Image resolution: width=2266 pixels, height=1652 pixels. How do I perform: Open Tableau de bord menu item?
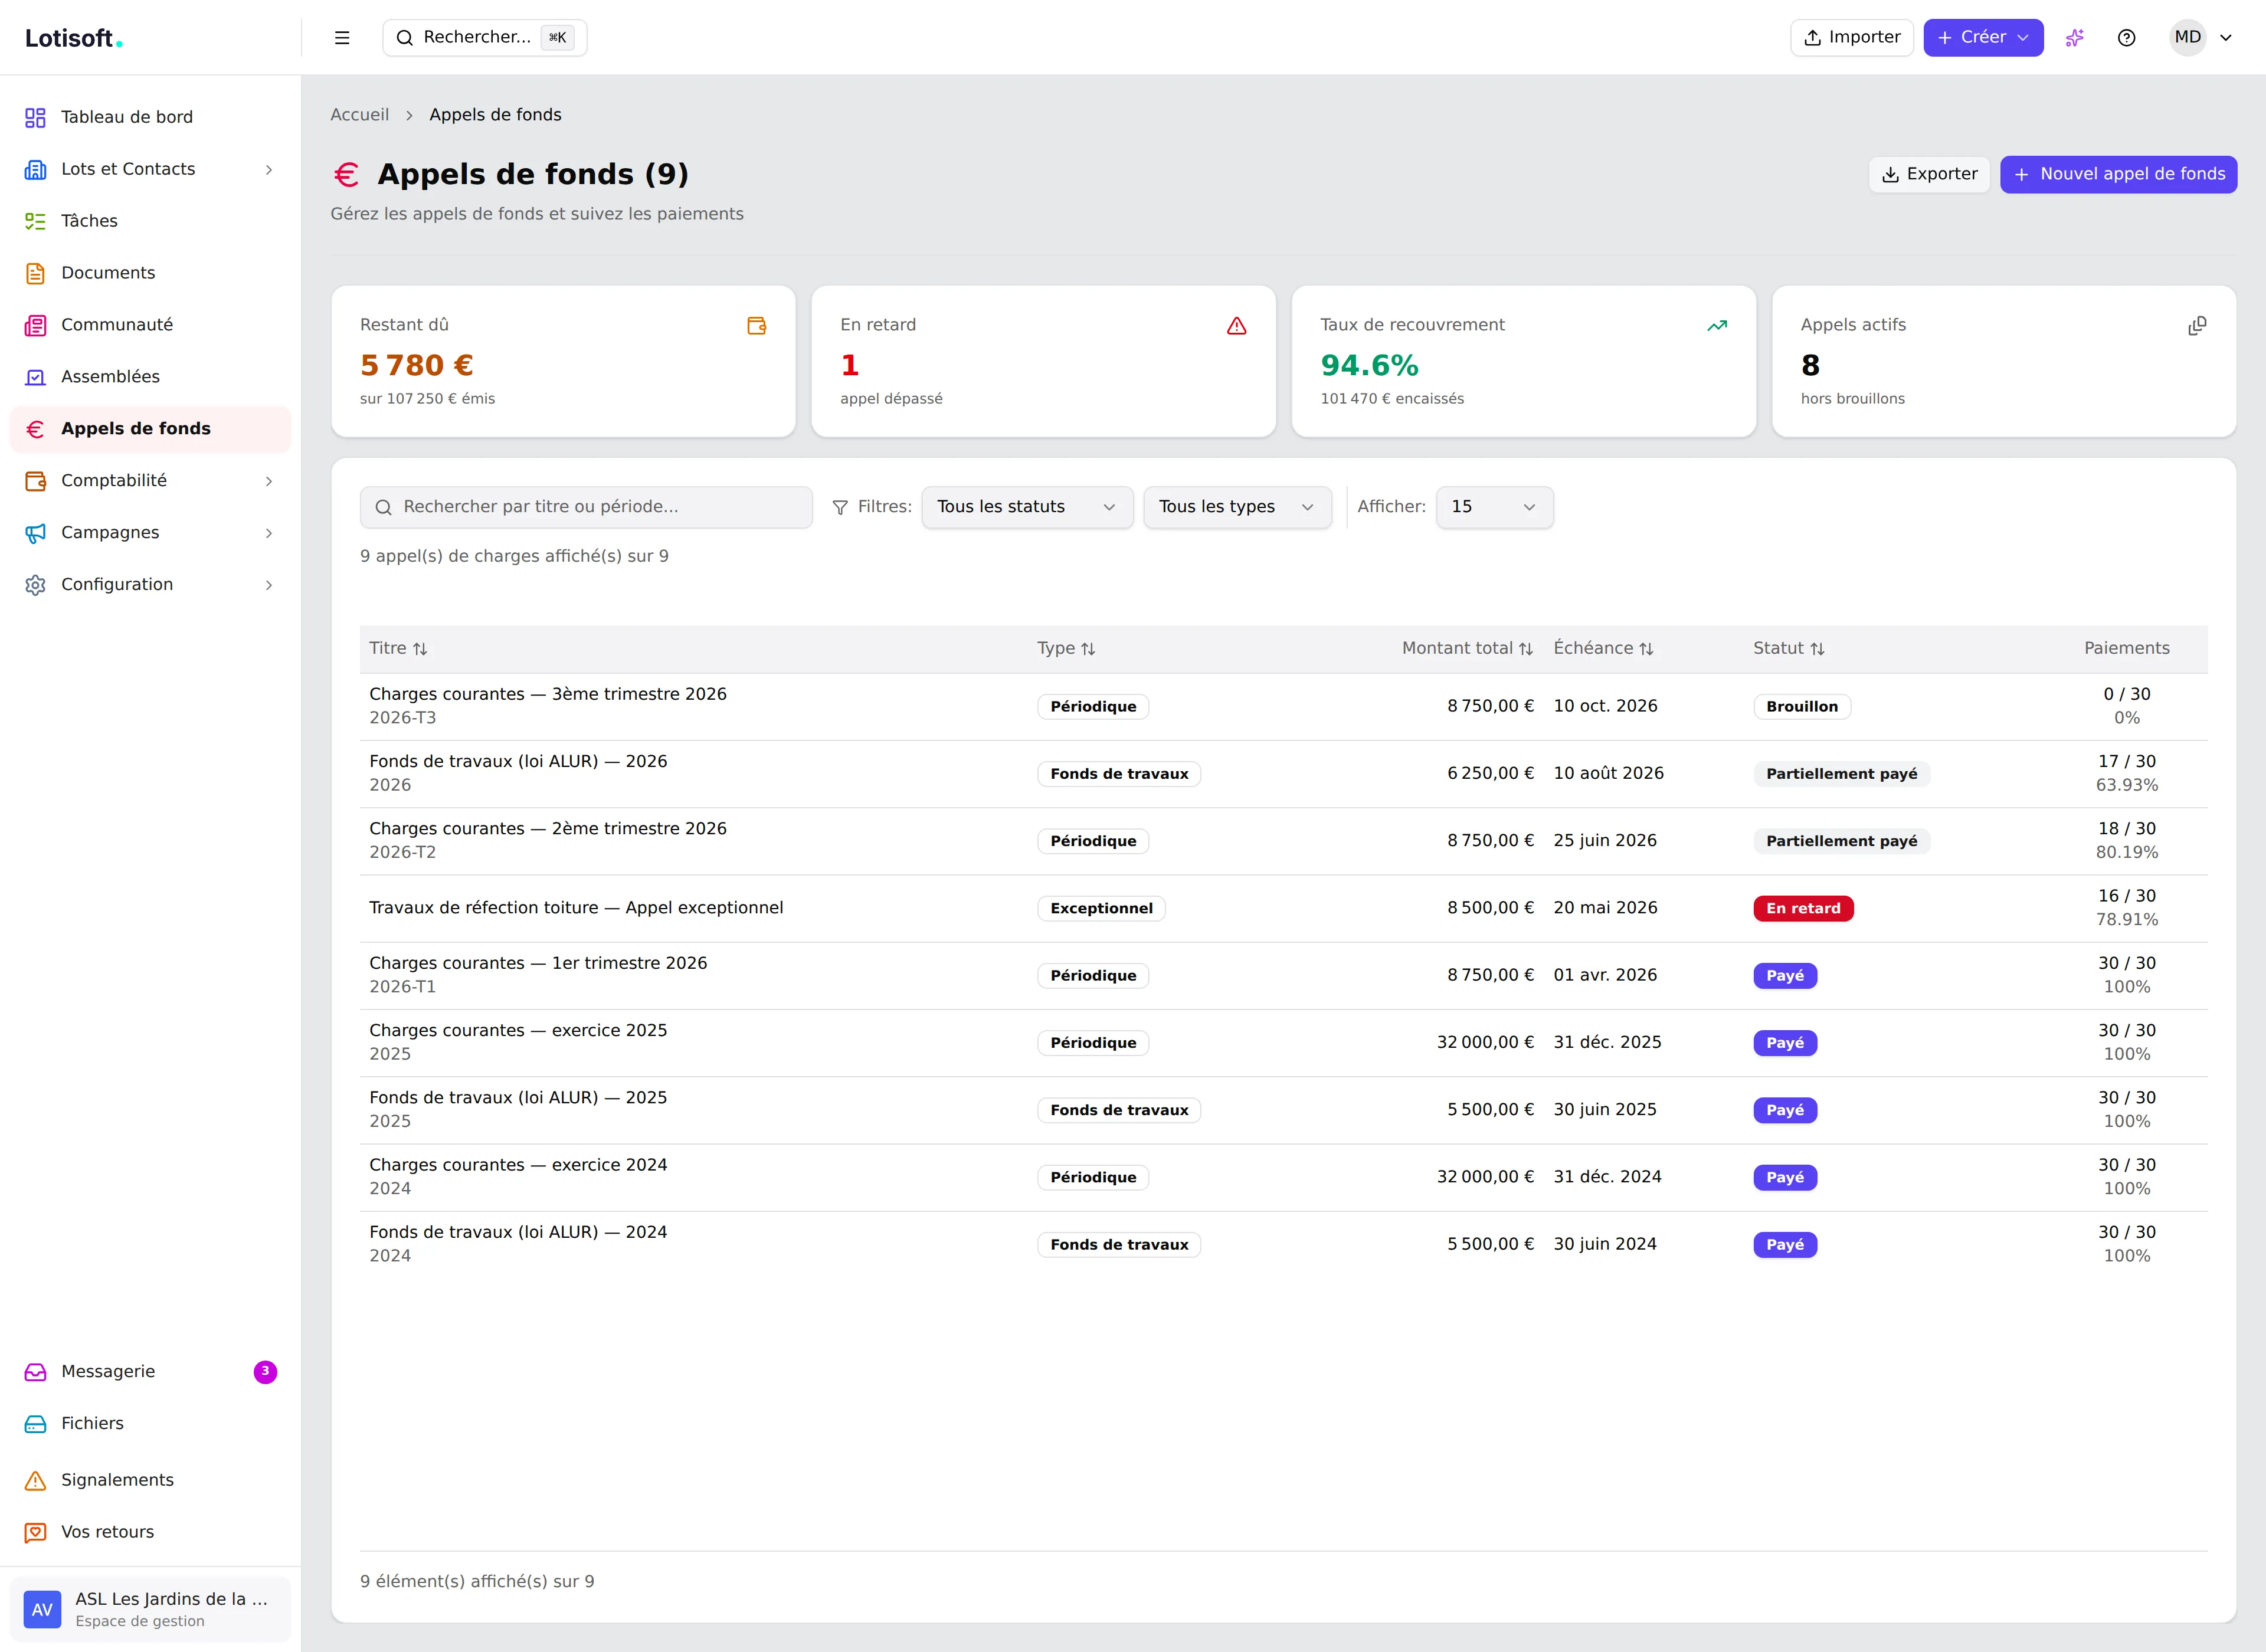click(x=150, y=118)
